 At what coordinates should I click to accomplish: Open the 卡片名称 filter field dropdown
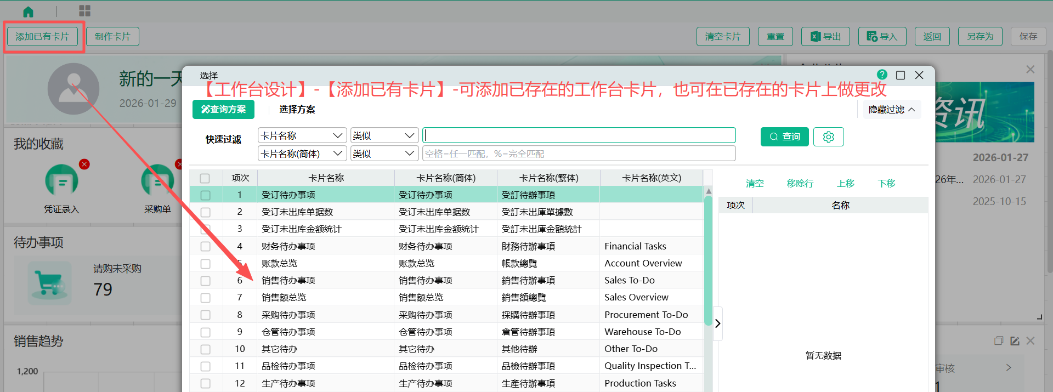click(x=302, y=135)
